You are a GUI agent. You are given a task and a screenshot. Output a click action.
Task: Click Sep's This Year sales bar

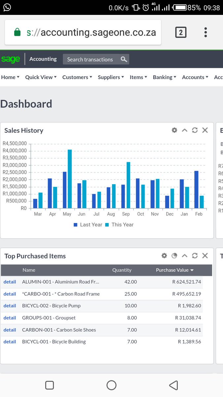[129, 185]
